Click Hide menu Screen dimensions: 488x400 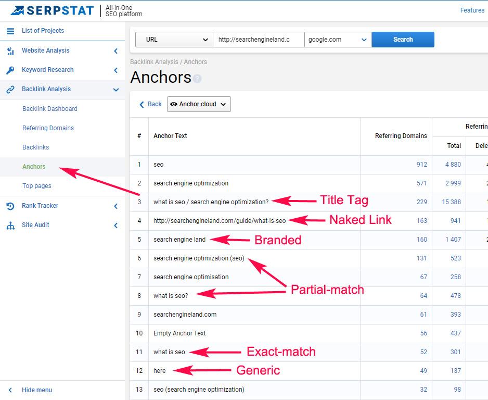[x=37, y=390]
